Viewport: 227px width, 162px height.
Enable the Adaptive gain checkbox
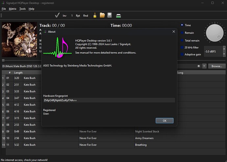[182, 55]
